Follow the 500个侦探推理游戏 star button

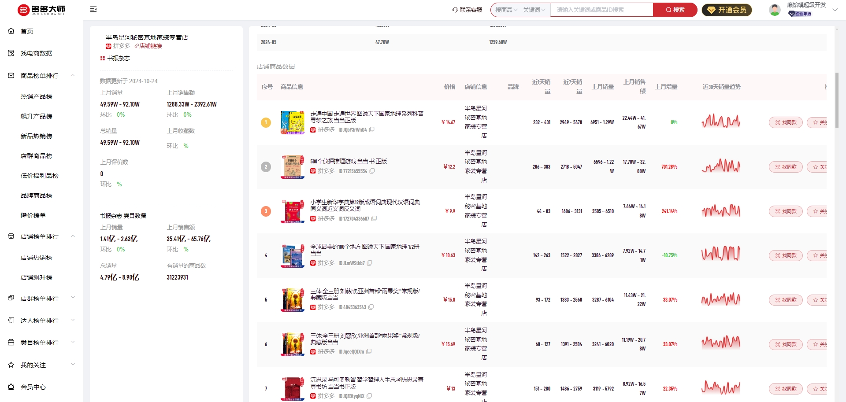point(817,167)
